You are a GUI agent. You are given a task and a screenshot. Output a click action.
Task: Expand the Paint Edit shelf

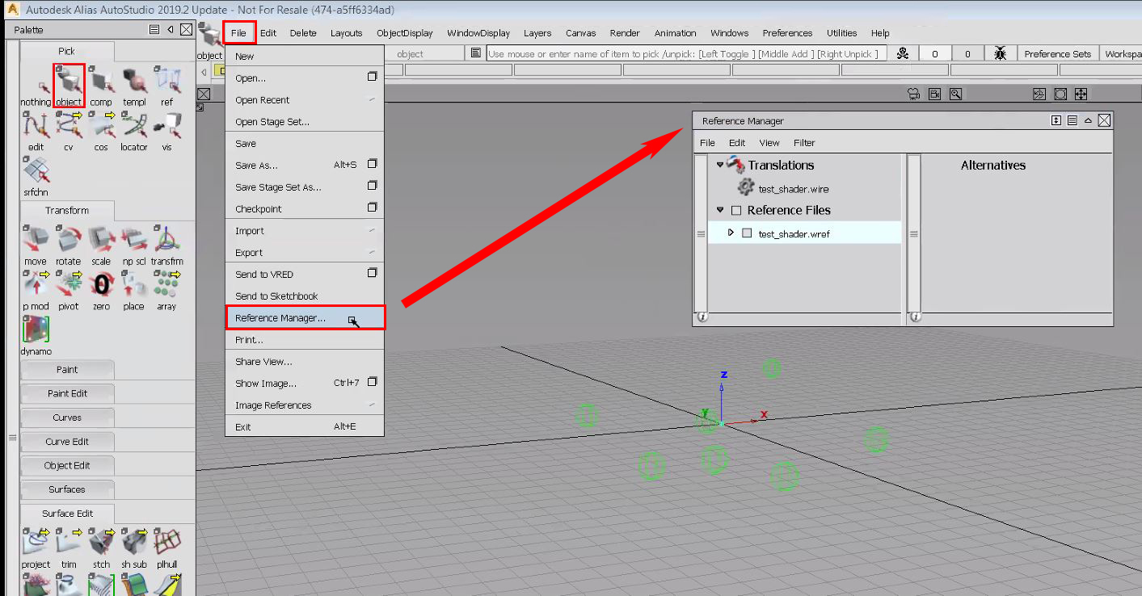pos(67,393)
